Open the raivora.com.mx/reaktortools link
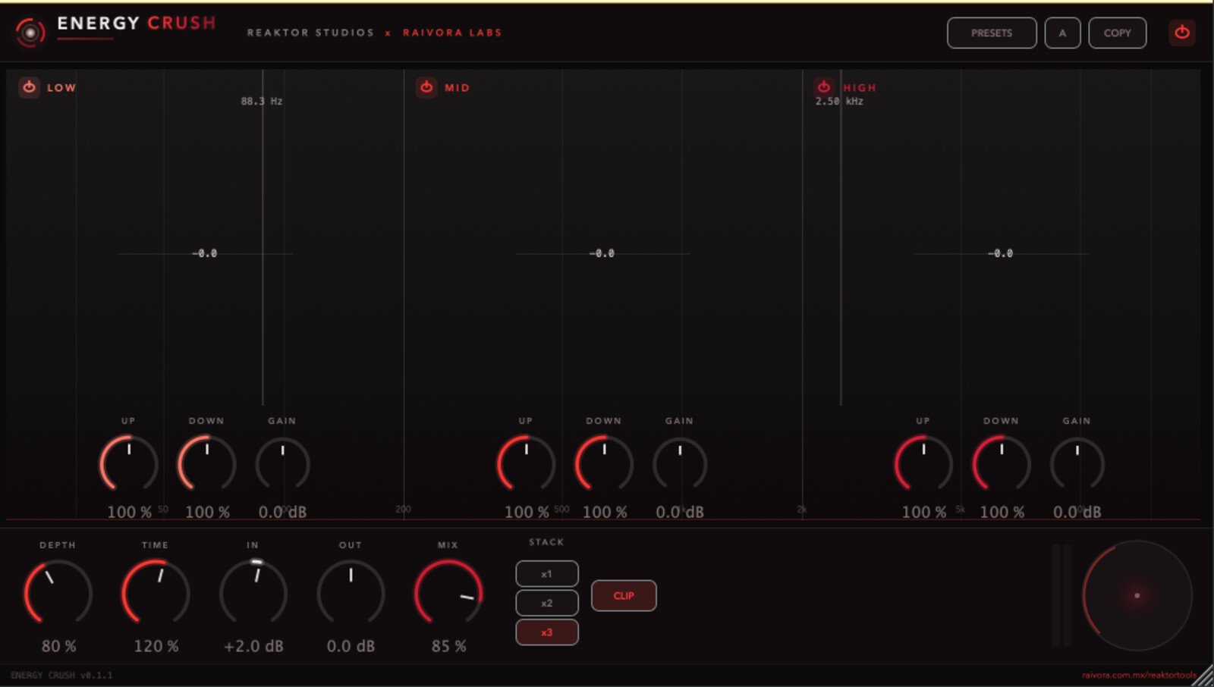 [x=1139, y=675]
